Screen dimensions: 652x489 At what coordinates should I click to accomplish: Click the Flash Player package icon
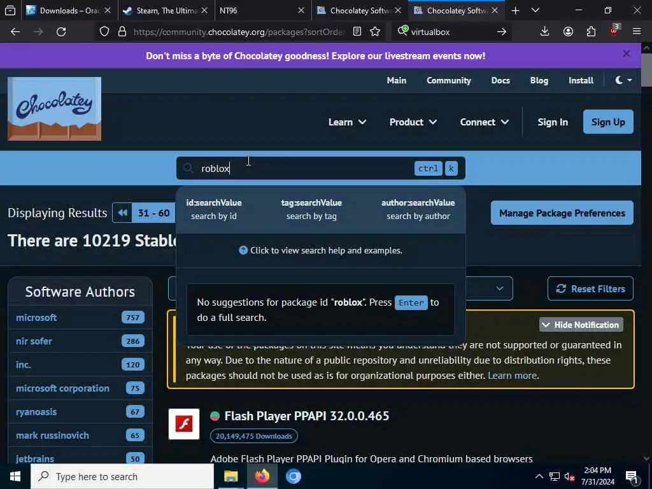[x=184, y=424]
